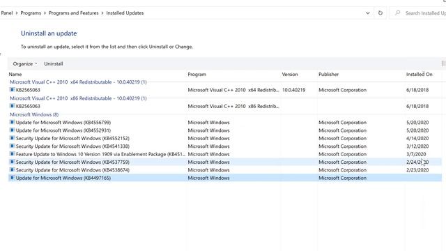The width and height of the screenshot is (446, 251).
Task: Sort by Version column header
Action: [x=290, y=75]
